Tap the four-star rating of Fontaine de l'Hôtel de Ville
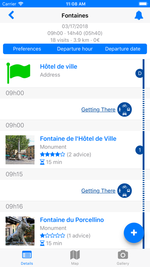This screenshot has width=150, height=267. pyautogui.click(x=52, y=155)
